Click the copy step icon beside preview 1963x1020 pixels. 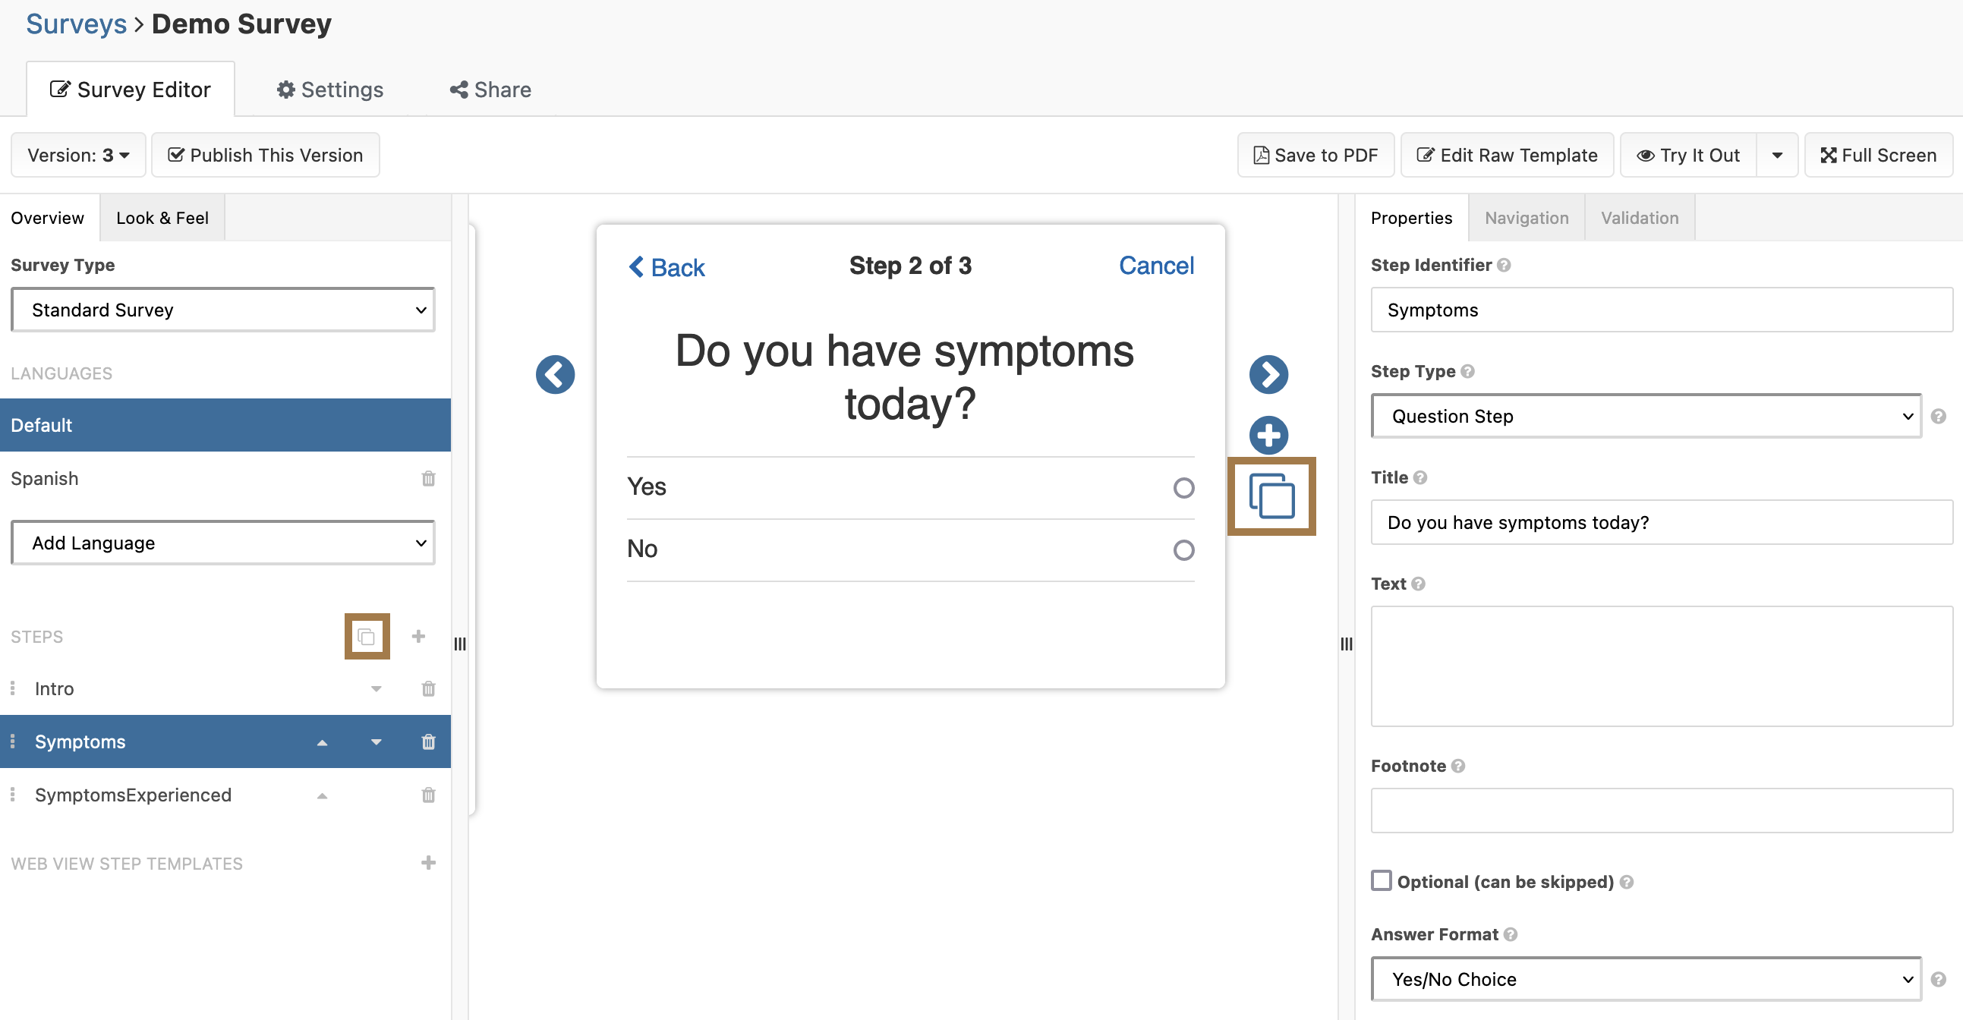1271,496
